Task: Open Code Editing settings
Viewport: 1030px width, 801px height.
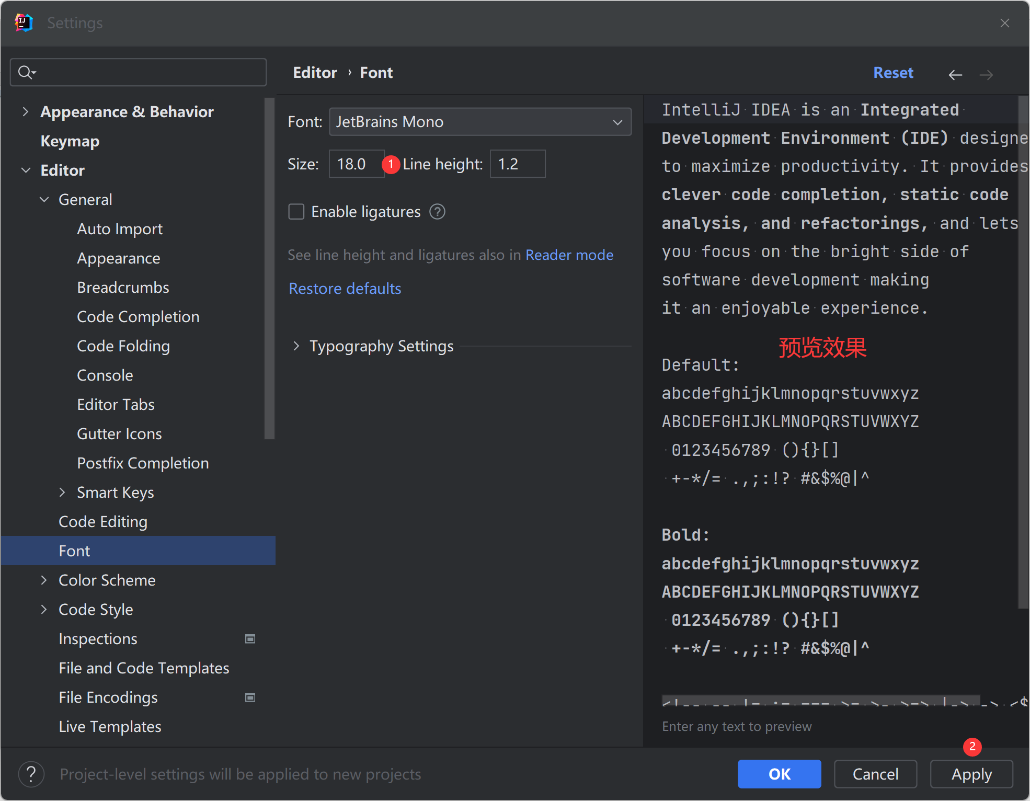Action: coord(103,522)
